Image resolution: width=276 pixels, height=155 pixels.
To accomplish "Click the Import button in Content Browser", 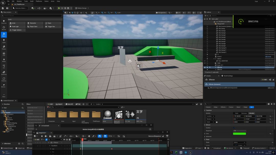I will pyautogui.click(x=59, y=104).
